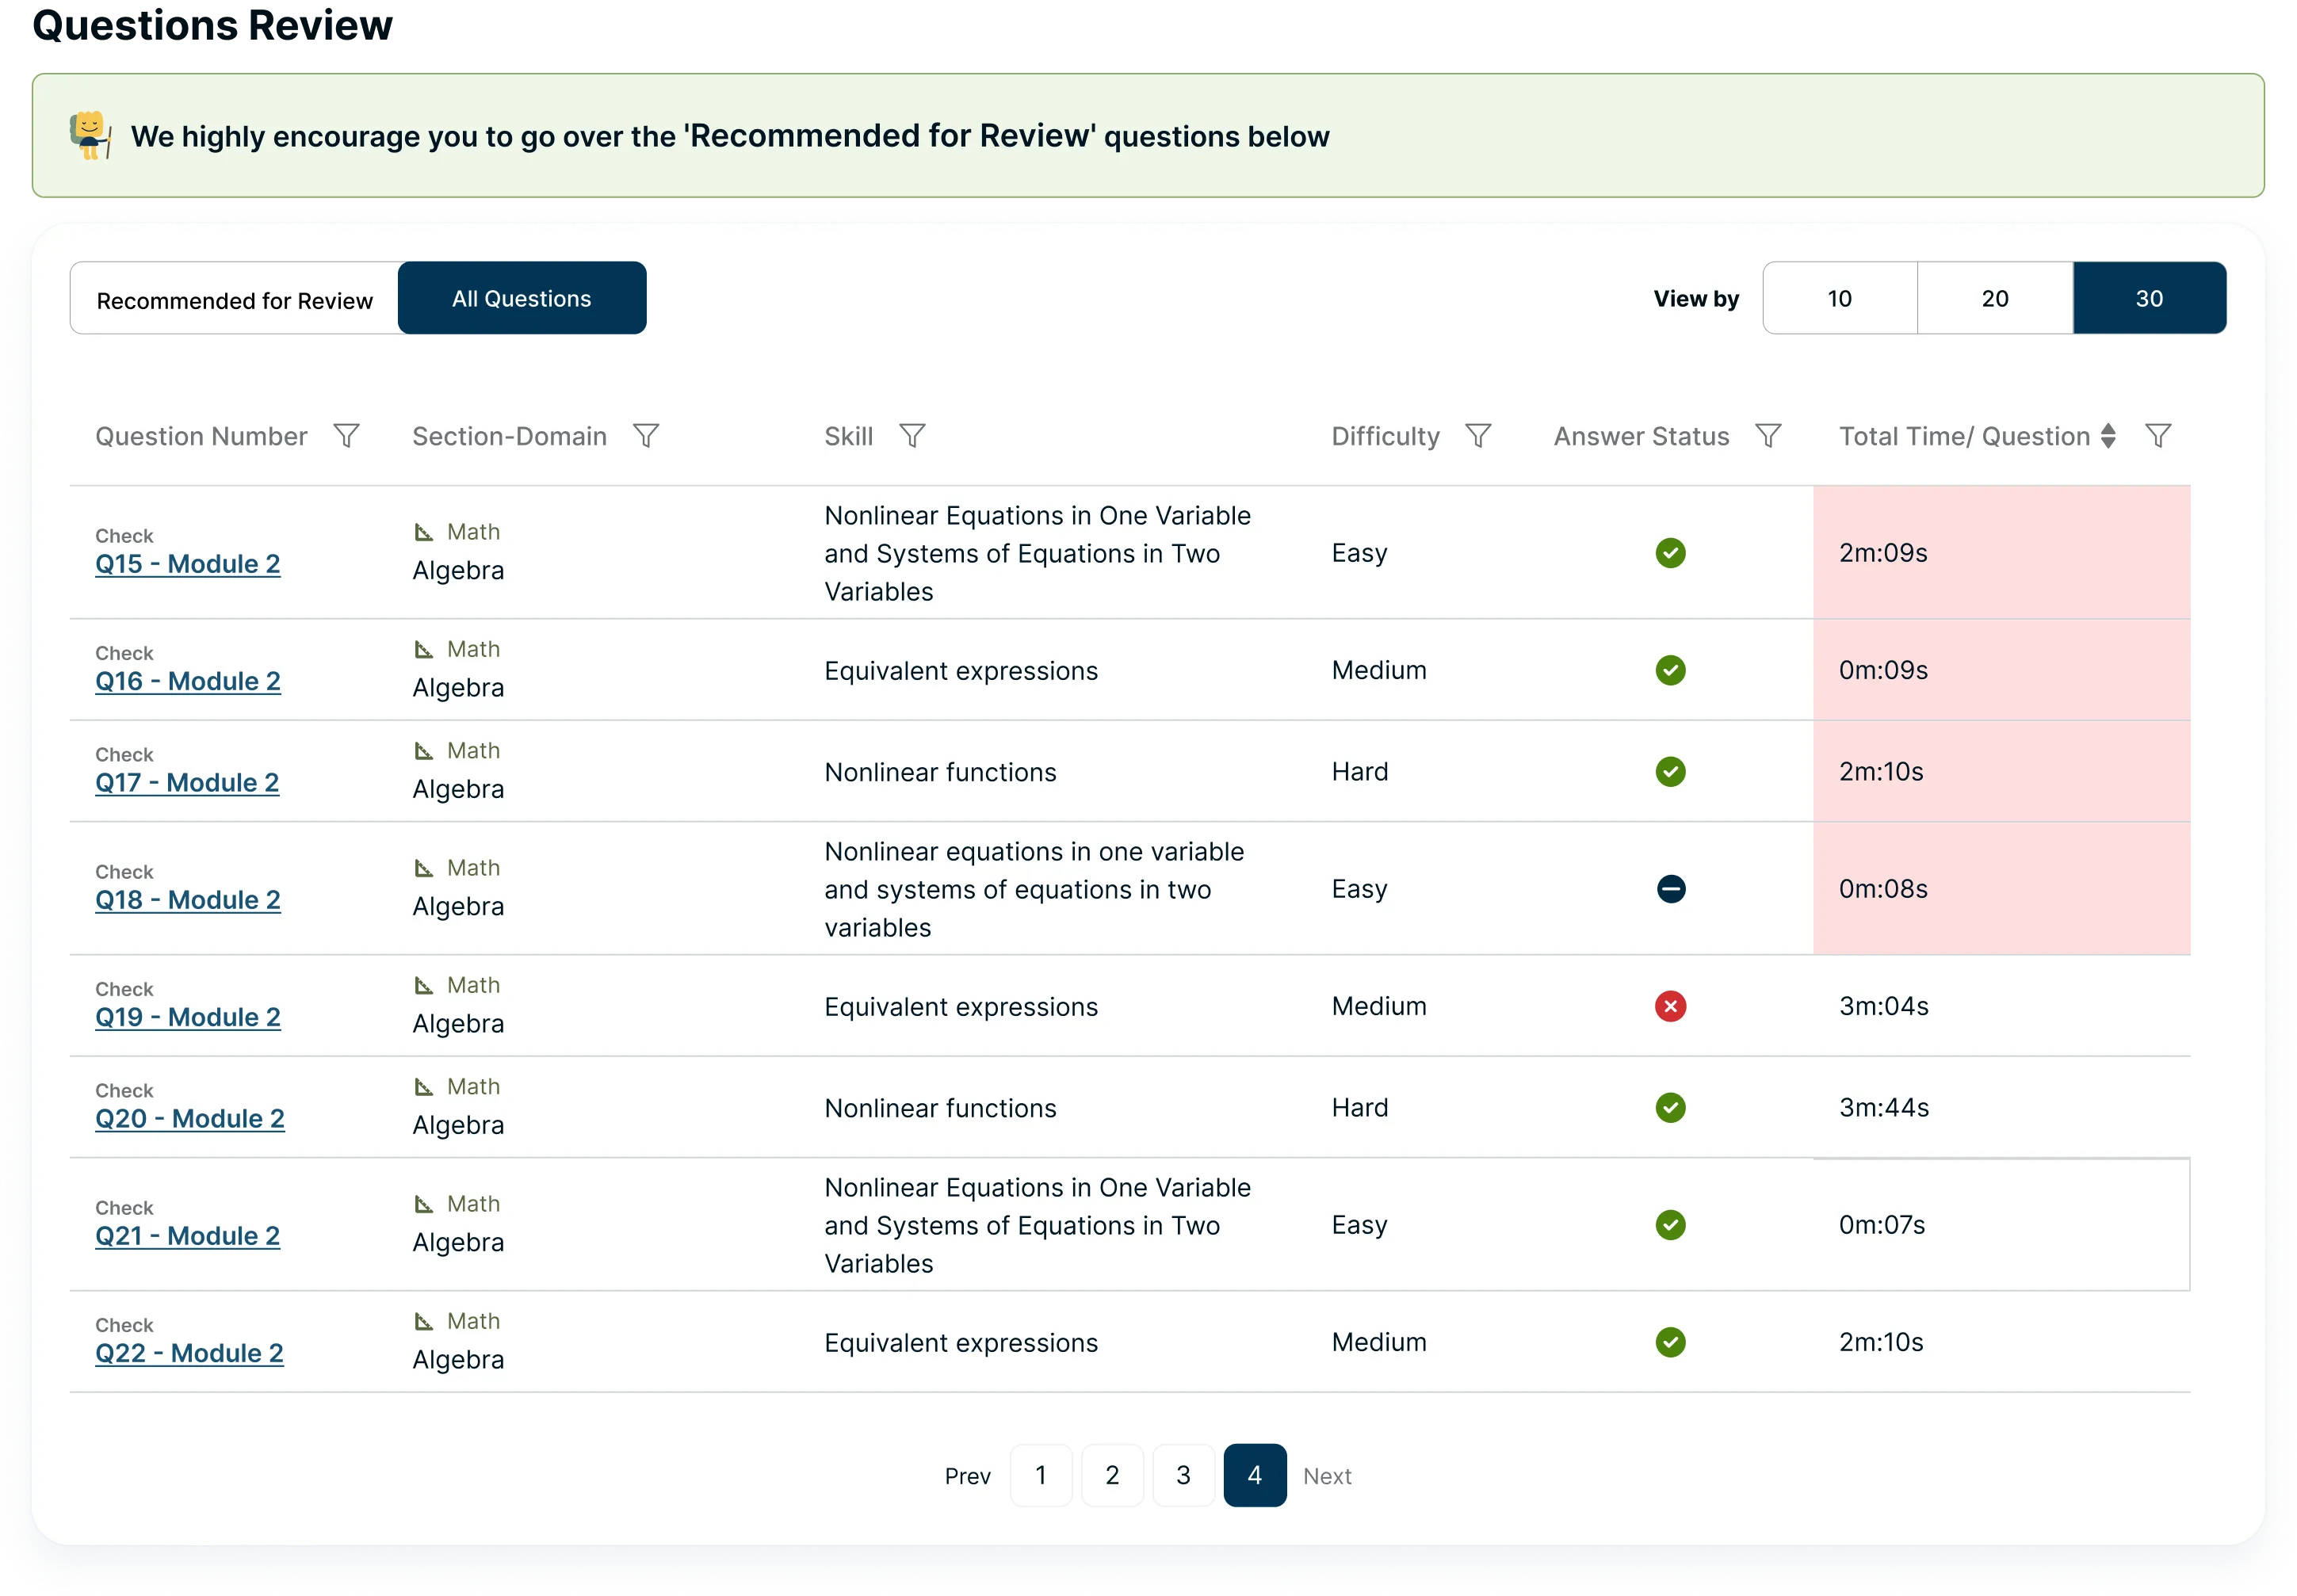This screenshot has width=2297, height=1596.
Task: Switch to Recommended for Review view
Action: click(234, 300)
